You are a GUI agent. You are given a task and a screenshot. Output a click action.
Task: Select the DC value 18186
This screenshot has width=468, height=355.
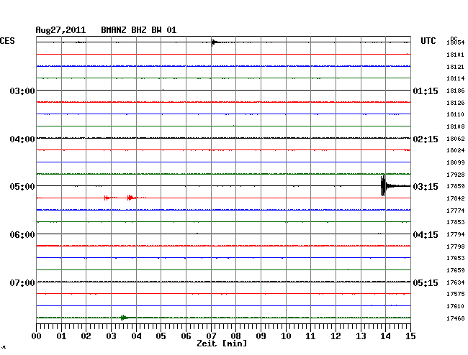click(456, 91)
